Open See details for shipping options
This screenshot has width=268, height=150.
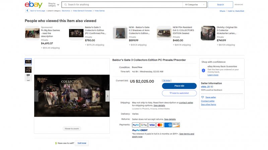159,106
